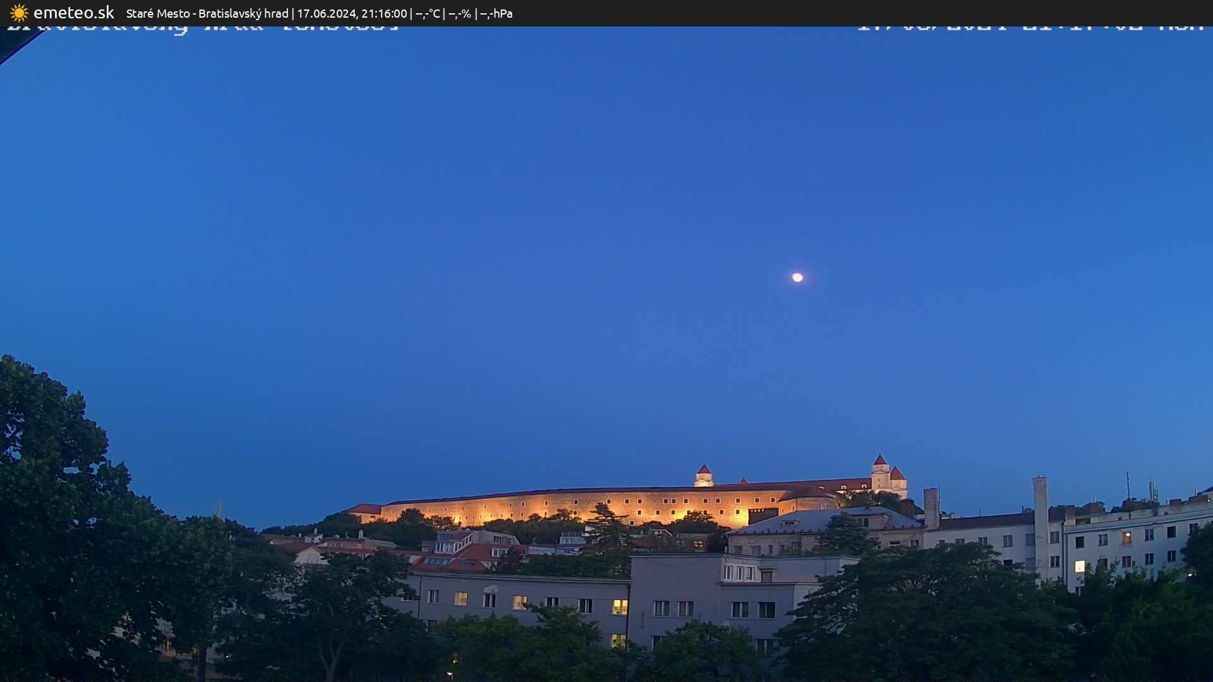Click the left castle tower with red roof
1213x682 pixels.
[703, 475]
